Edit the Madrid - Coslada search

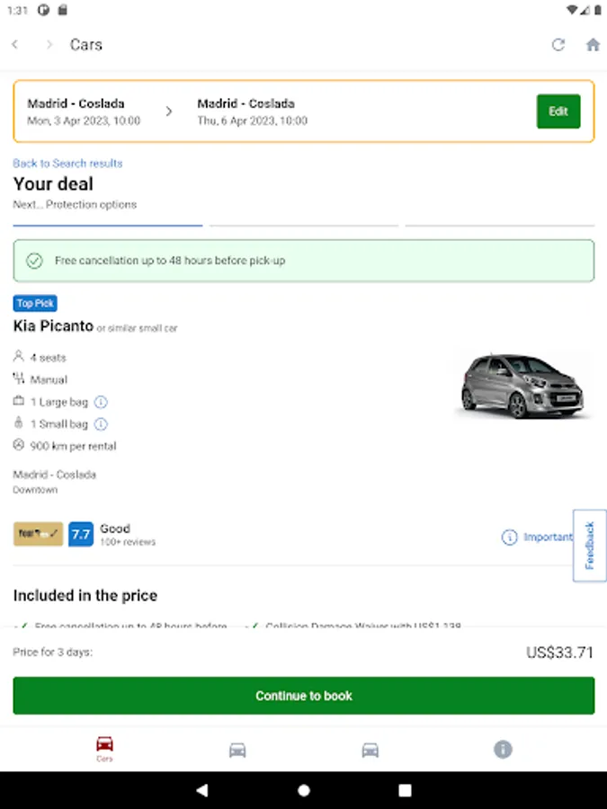(558, 111)
